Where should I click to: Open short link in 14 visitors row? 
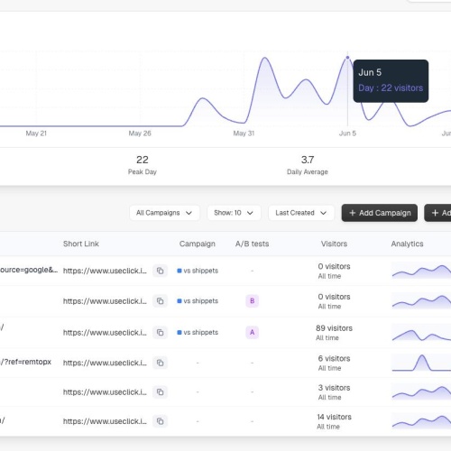[x=105, y=421]
